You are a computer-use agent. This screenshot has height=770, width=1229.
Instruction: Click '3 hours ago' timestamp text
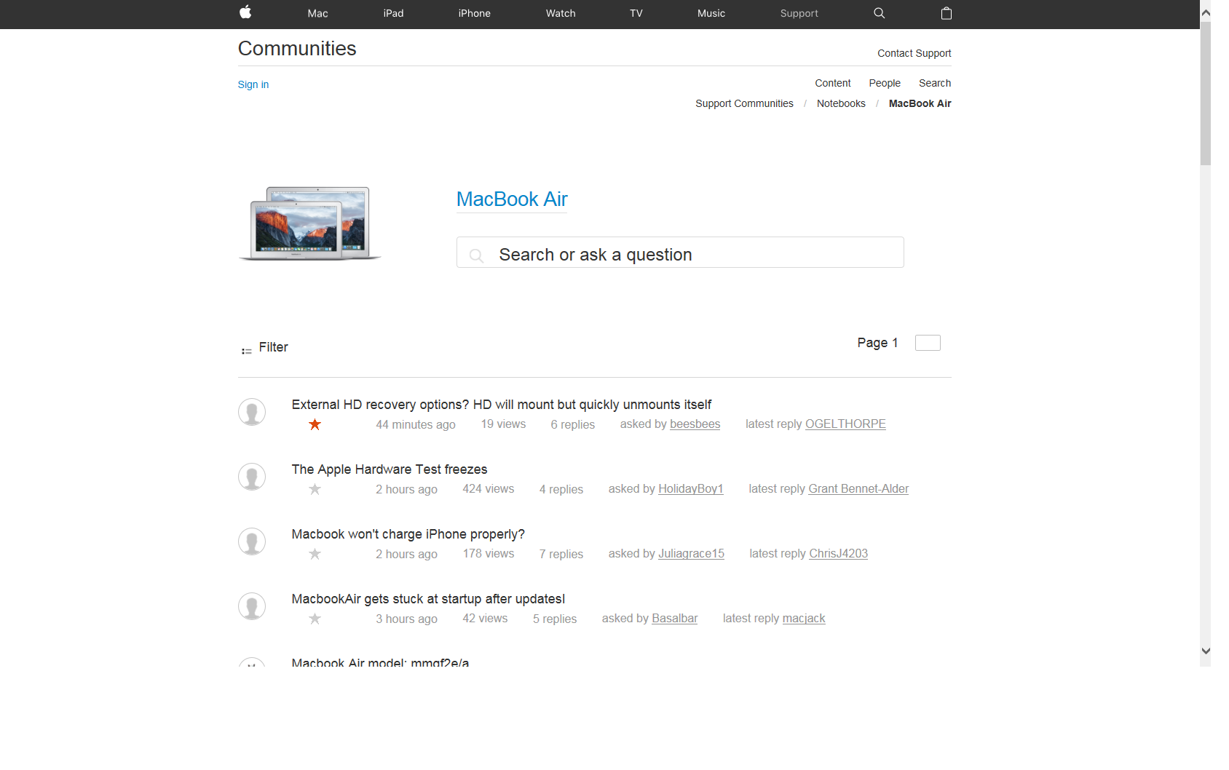click(x=406, y=619)
